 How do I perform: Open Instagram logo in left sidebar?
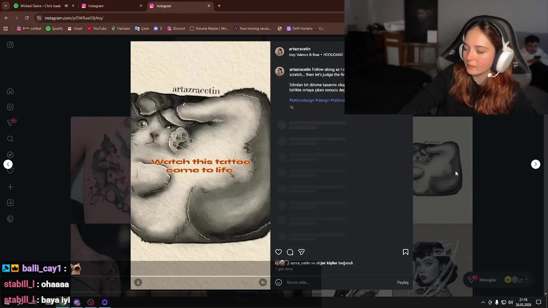[x=10, y=44]
